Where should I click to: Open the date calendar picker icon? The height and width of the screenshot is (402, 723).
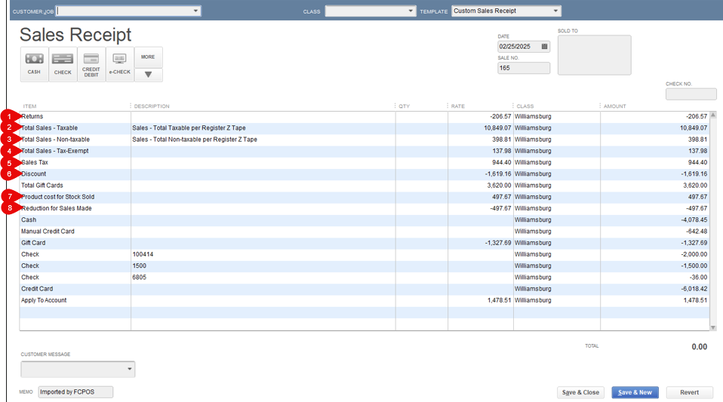click(x=545, y=47)
